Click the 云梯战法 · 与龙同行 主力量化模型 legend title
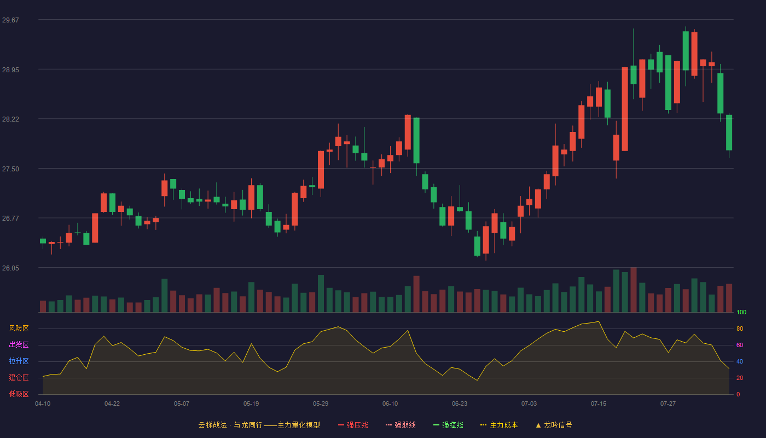 point(259,425)
